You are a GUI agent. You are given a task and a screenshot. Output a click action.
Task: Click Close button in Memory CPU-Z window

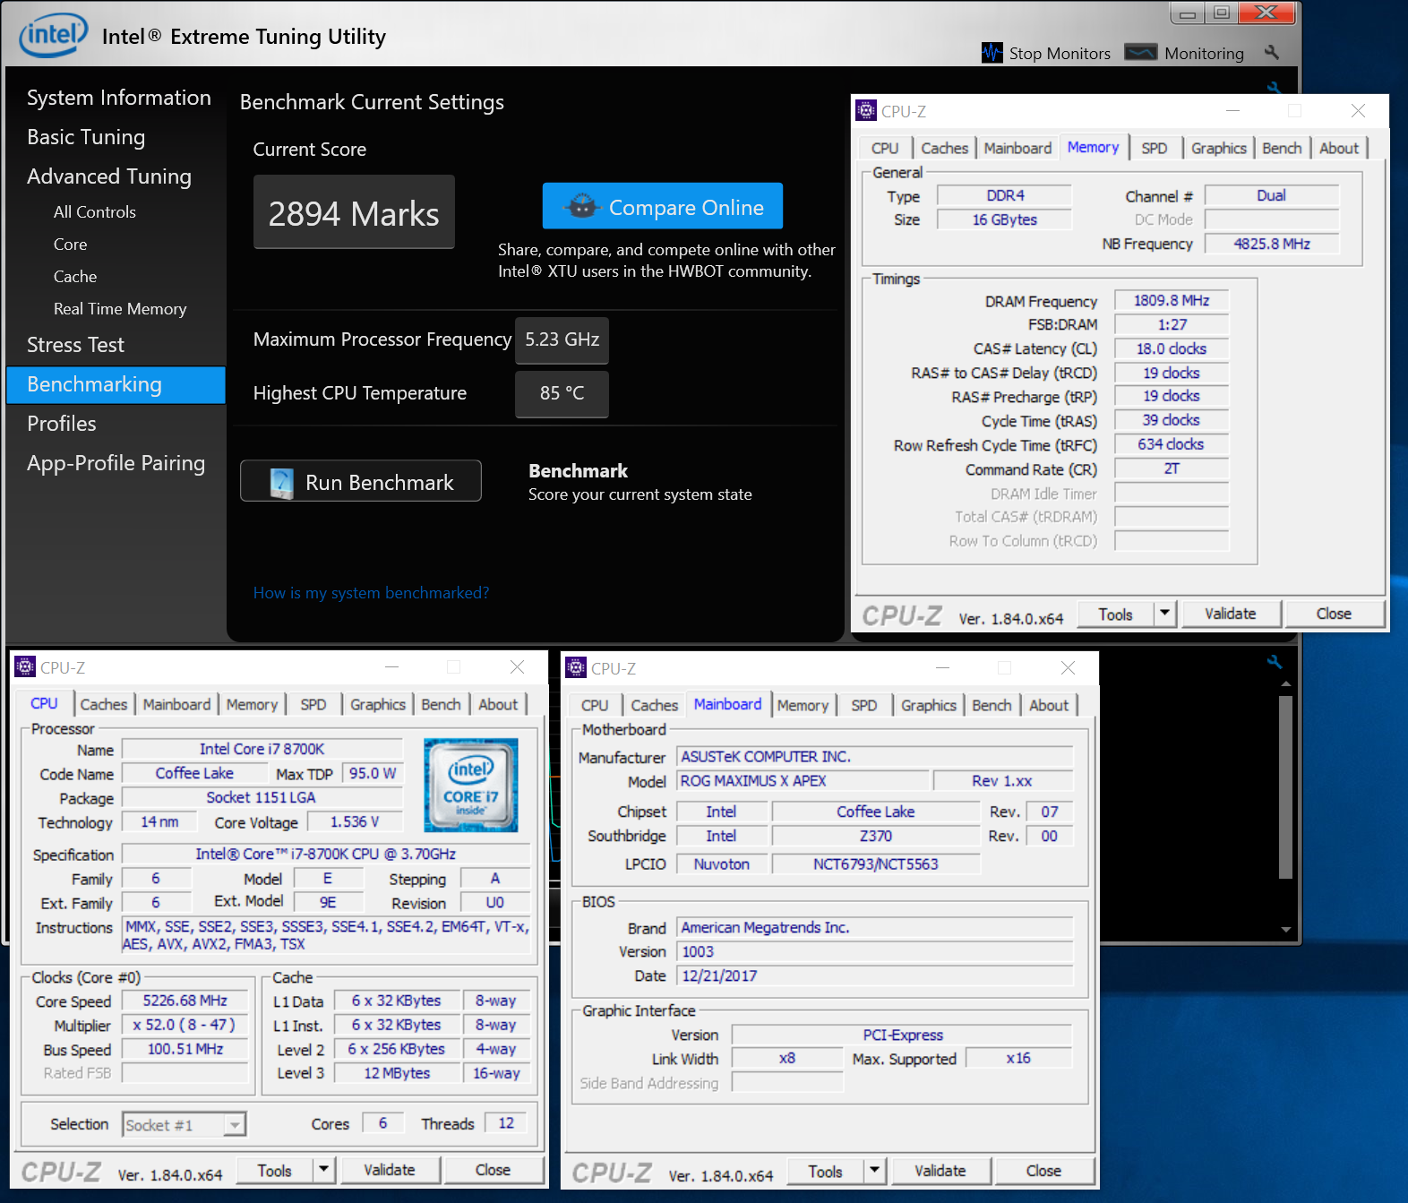click(x=1334, y=614)
